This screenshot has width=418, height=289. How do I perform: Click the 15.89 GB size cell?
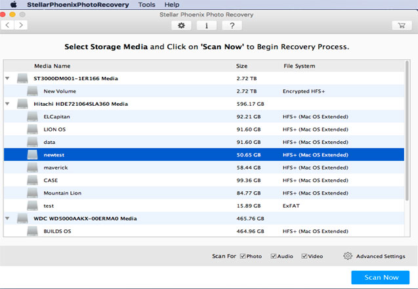click(x=249, y=206)
